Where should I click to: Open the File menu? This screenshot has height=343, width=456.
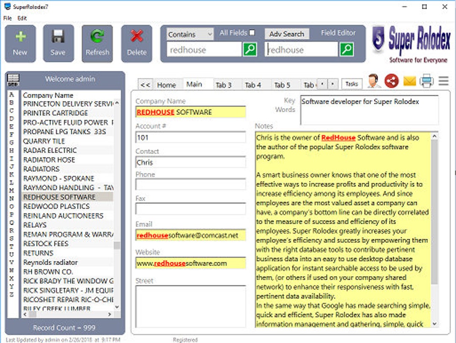pos(7,18)
